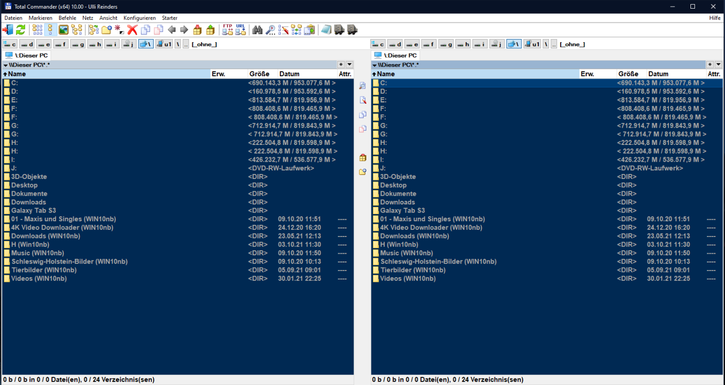Toggle the directory tree view button

[x=77, y=30]
